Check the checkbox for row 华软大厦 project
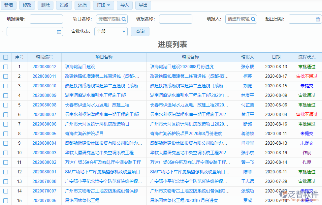 point(5,152)
